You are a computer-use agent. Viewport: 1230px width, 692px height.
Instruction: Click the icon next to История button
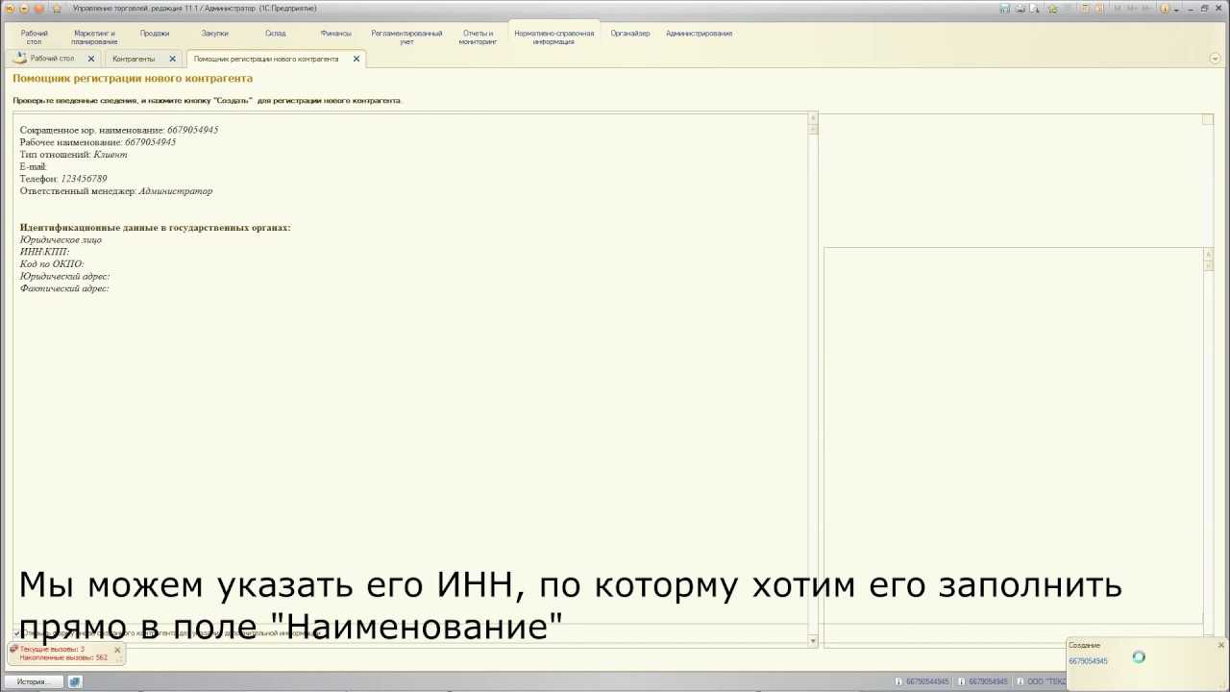(x=75, y=681)
